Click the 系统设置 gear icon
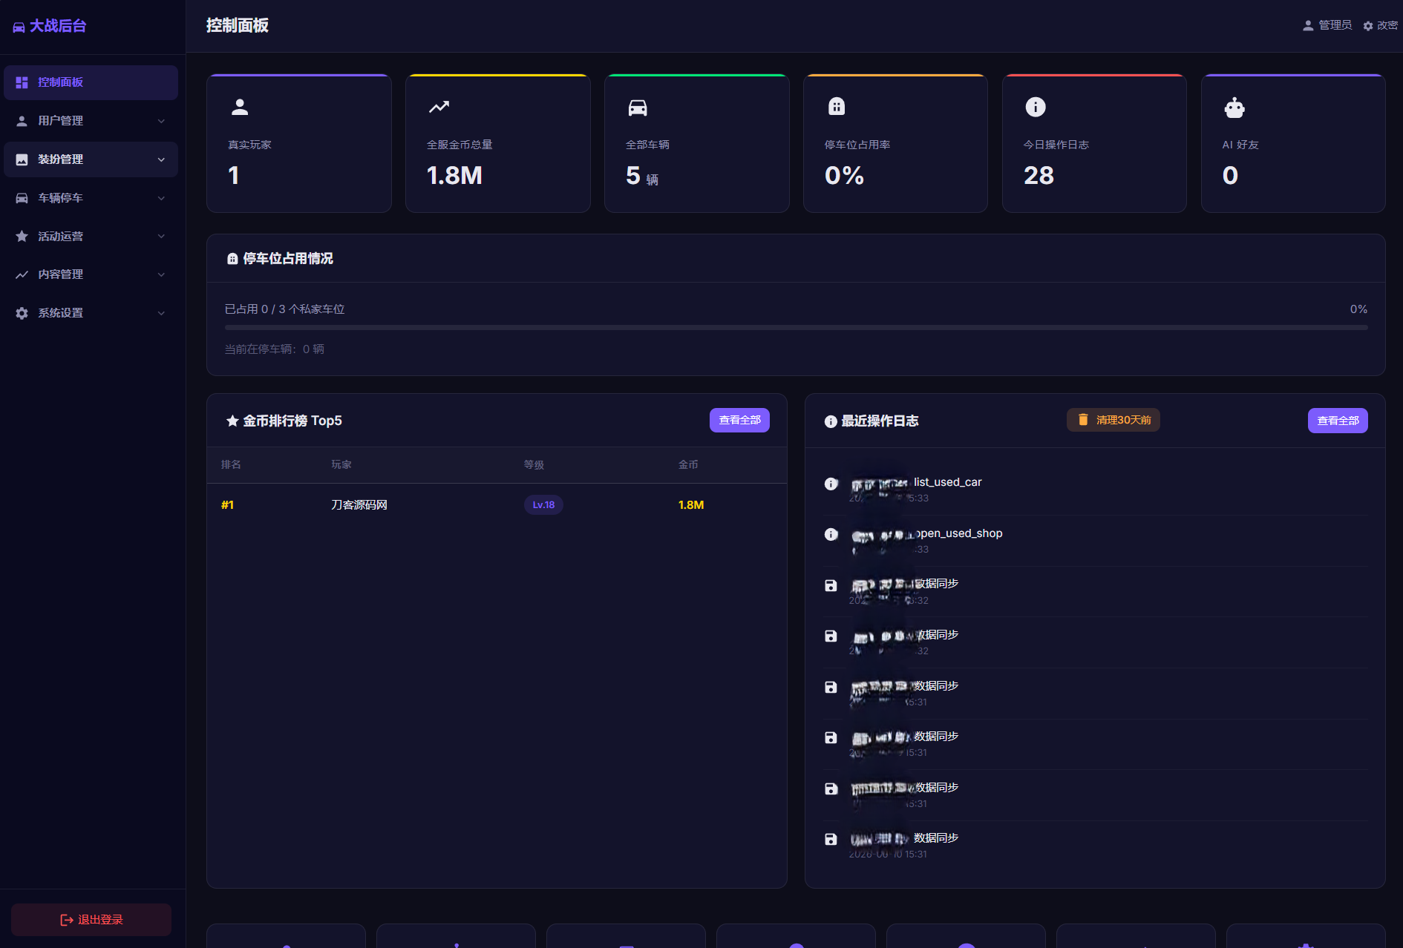This screenshot has height=948, width=1403. pyautogui.click(x=22, y=313)
